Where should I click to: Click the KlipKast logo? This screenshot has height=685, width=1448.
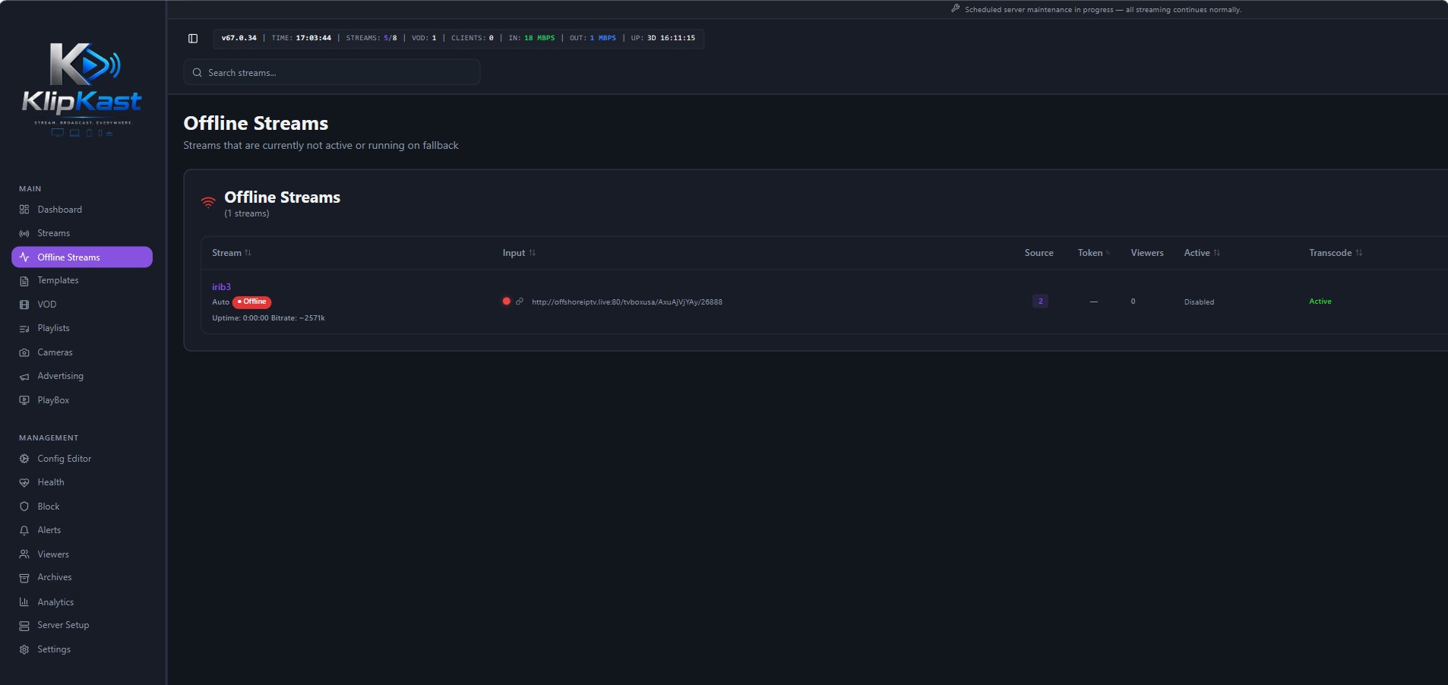coord(82,90)
